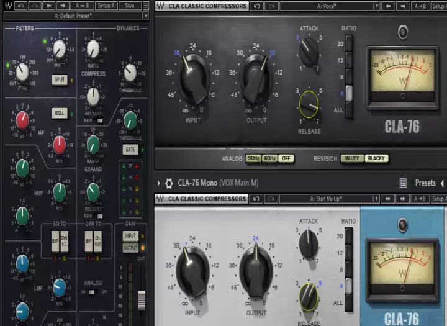Choose BLACKY revision

click(376, 158)
